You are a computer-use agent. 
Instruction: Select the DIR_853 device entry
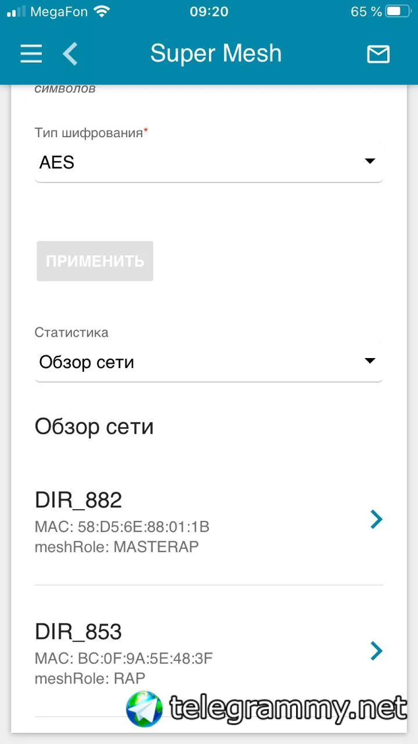pos(209,651)
